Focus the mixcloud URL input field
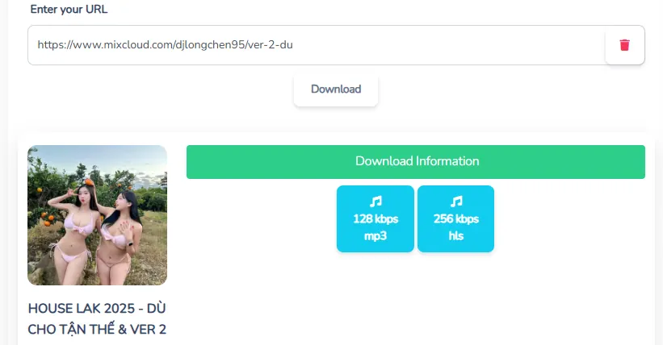This screenshot has width=663, height=345. click(x=317, y=45)
